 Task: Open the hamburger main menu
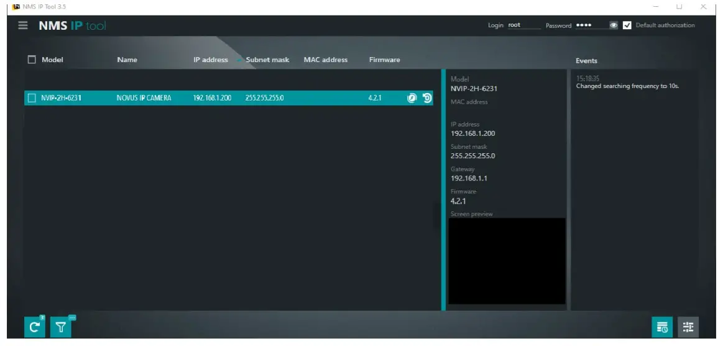click(22, 25)
